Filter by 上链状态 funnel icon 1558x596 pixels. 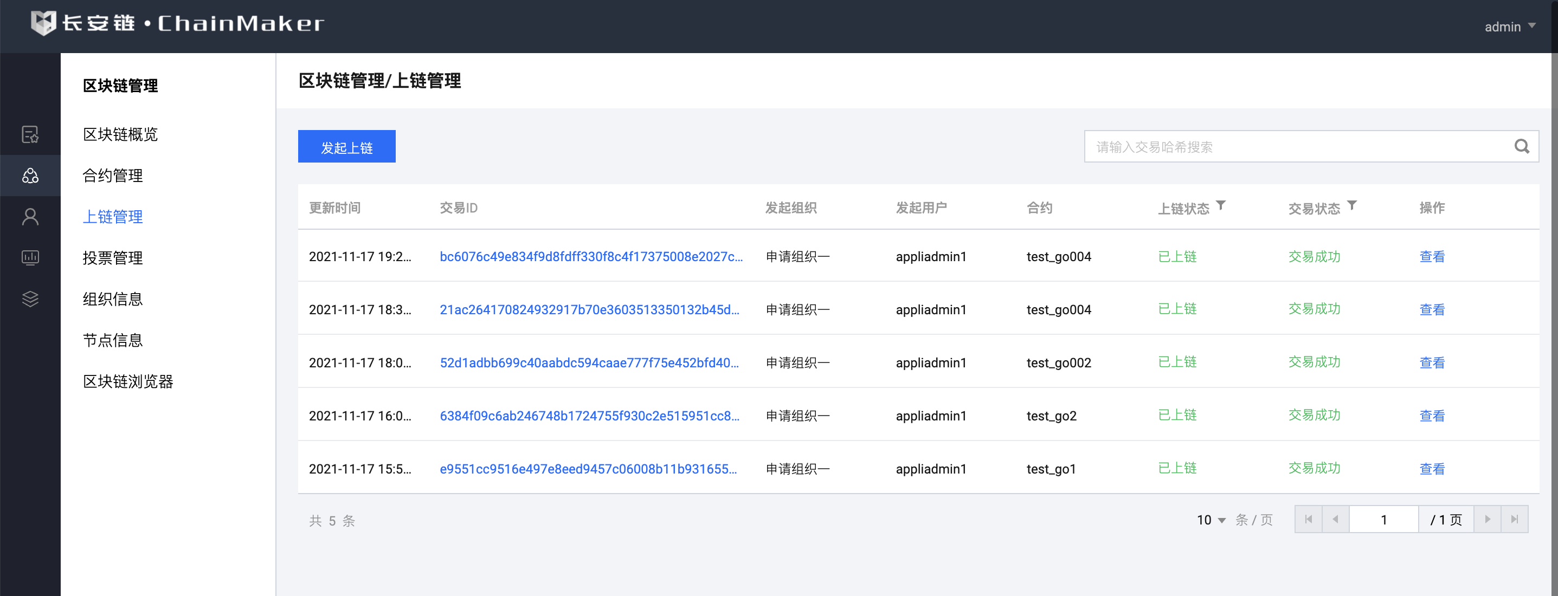[x=1221, y=205]
